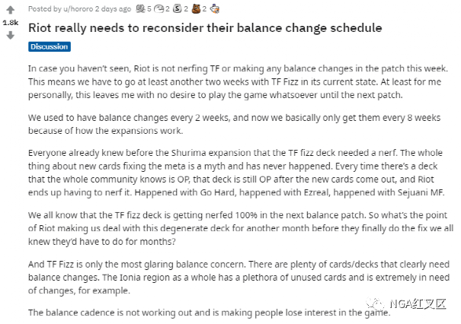Click the final line about balance cadence
Screen dimensions: 461x324
tap(210, 313)
